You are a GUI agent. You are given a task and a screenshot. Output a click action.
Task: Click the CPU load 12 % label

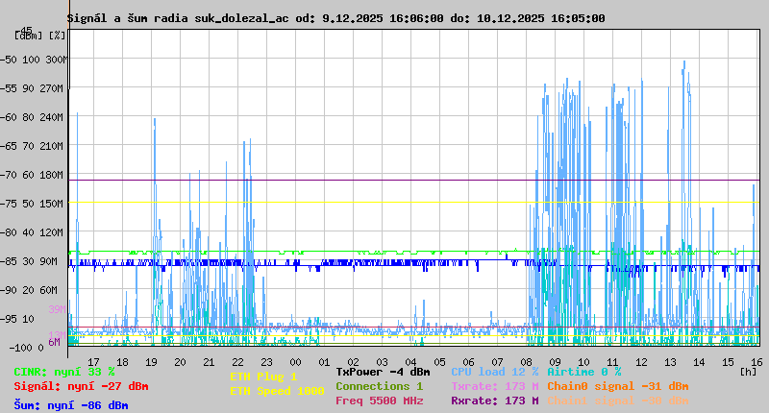tap(493, 372)
